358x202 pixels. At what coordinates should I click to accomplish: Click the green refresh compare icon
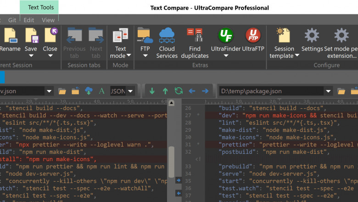pyautogui.click(x=179, y=91)
